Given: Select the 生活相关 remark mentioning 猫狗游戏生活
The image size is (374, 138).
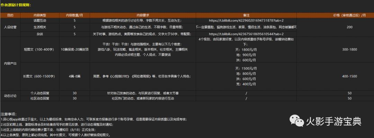Looking at the screenshot, I should 246,27.
